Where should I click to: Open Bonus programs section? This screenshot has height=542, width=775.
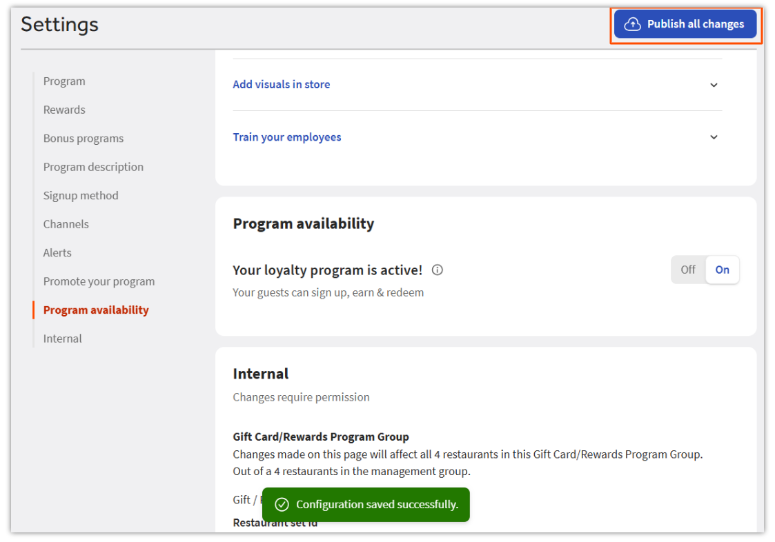(x=84, y=139)
